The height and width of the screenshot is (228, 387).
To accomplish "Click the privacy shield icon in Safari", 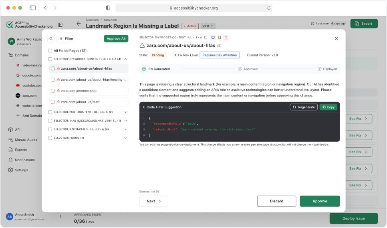I will click(x=108, y=8).
